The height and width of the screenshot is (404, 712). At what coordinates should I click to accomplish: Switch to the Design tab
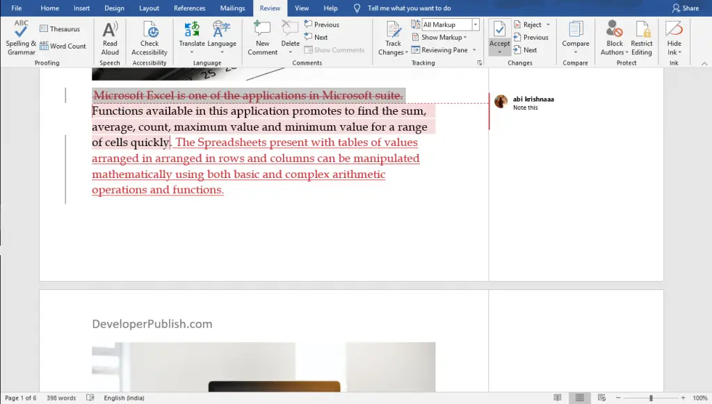(x=114, y=8)
